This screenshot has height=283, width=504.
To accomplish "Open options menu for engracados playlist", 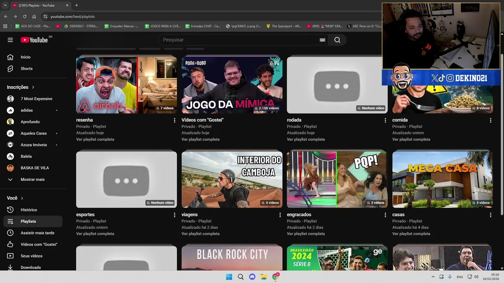I will pos(385,215).
